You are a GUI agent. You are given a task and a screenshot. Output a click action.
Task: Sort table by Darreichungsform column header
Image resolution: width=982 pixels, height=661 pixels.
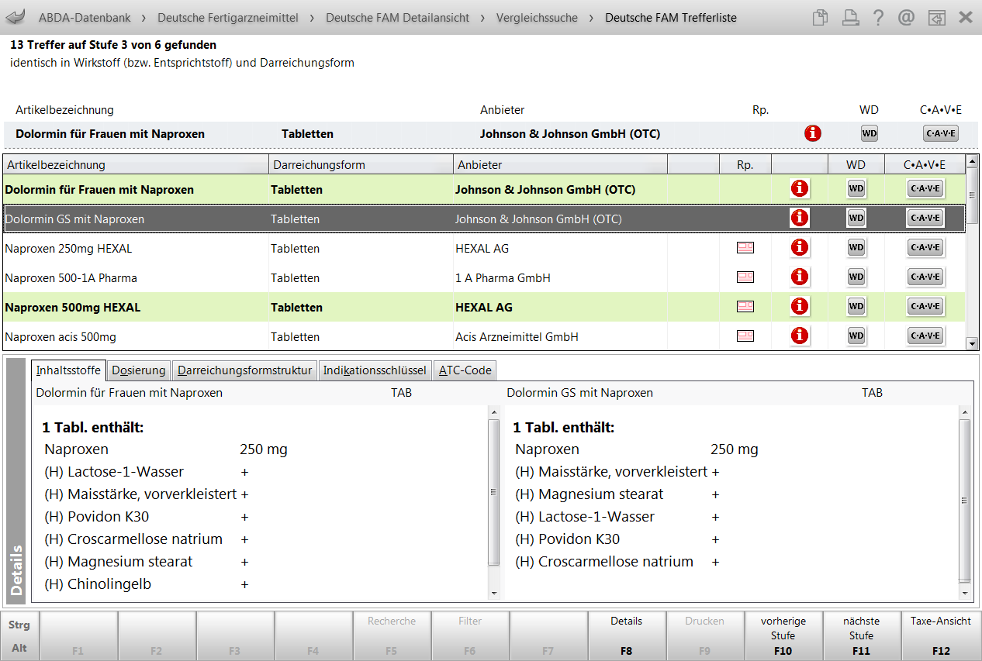coord(361,164)
